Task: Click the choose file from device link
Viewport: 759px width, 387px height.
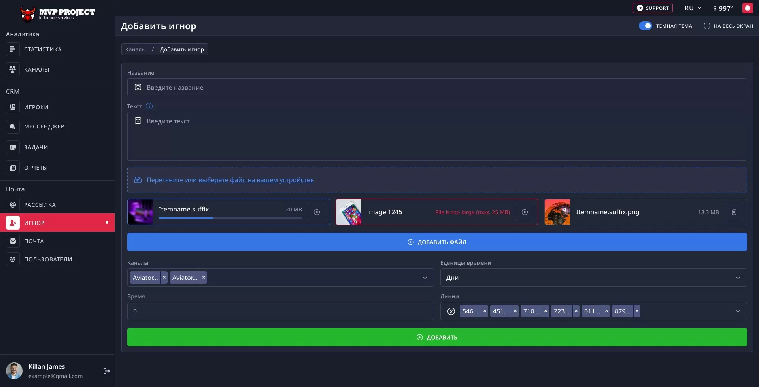Action: 256,180
